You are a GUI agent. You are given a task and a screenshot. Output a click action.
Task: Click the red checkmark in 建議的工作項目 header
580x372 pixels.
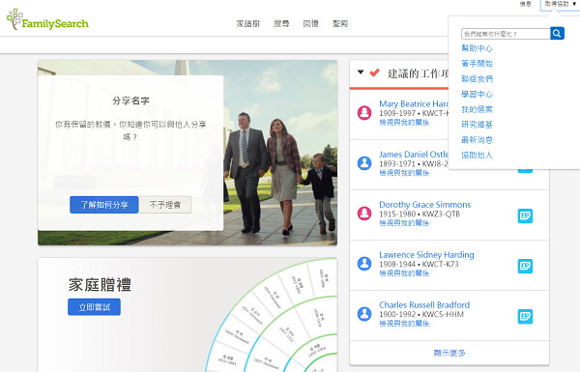click(375, 72)
